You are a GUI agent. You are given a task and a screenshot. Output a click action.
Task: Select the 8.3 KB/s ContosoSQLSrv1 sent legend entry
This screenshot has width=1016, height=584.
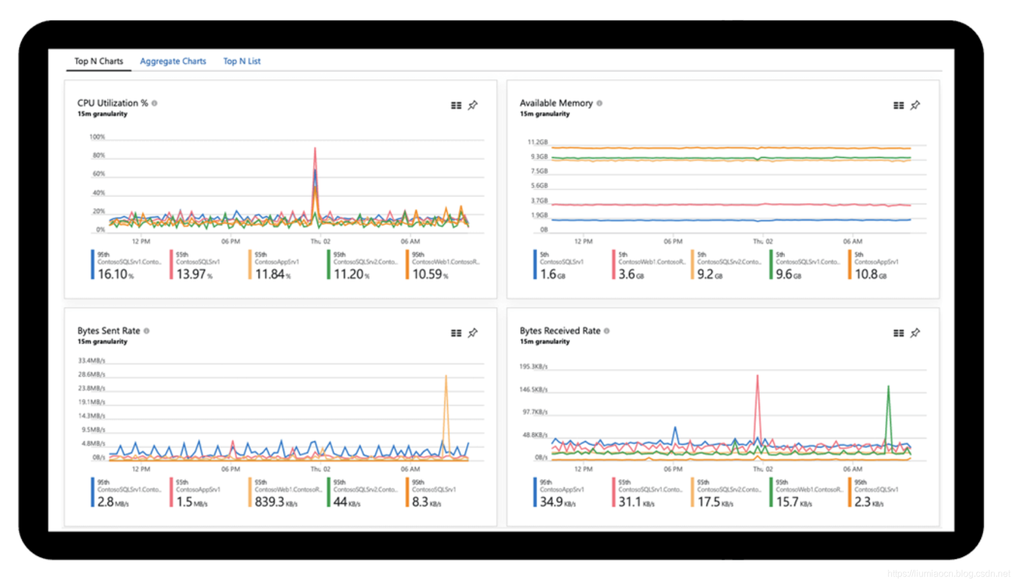432,493
